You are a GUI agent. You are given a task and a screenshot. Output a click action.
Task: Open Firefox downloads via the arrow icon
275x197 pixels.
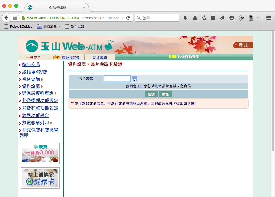coord(185,18)
